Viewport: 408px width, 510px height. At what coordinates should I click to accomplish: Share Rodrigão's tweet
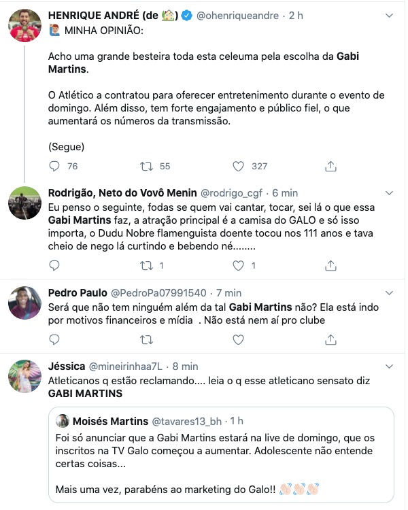(330, 265)
